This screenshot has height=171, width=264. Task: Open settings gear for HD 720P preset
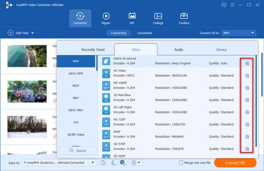coord(247,125)
